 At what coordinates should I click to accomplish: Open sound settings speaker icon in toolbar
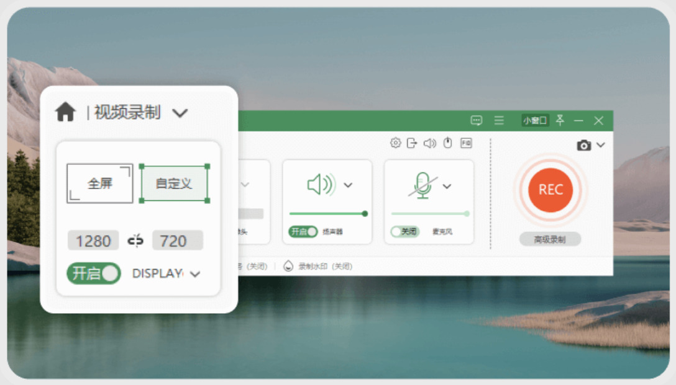430,143
